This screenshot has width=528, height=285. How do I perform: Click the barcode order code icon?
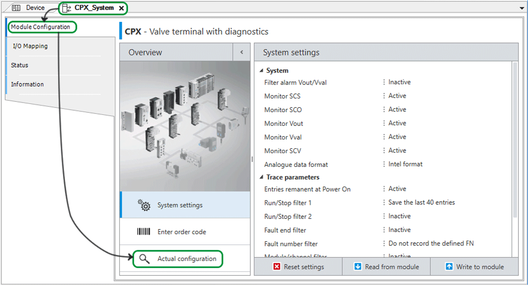coord(144,232)
